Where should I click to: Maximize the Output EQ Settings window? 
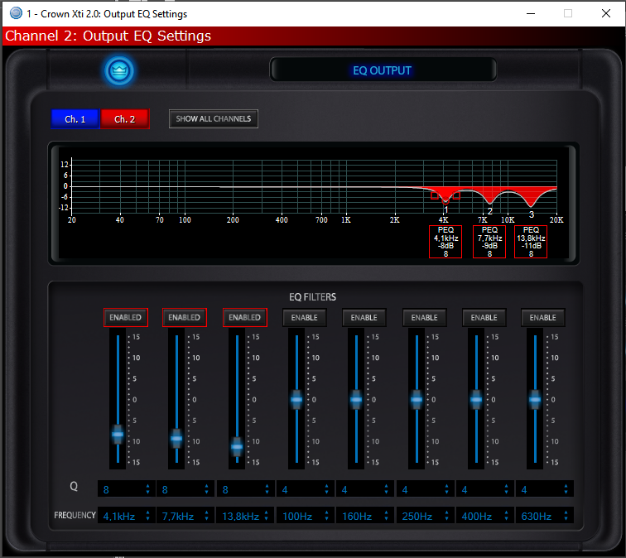click(568, 13)
